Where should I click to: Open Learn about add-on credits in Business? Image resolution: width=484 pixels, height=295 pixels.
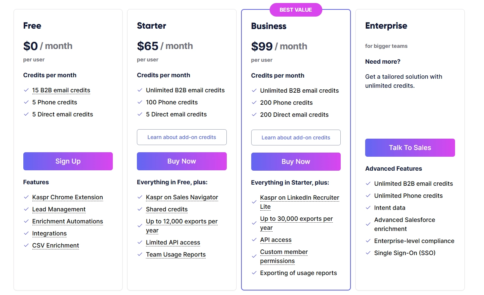(296, 138)
